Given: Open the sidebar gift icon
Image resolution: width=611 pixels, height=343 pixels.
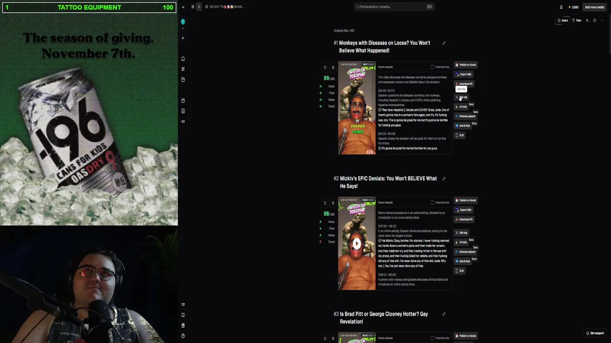Looking at the screenshot, I should pyautogui.click(x=183, y=325).
